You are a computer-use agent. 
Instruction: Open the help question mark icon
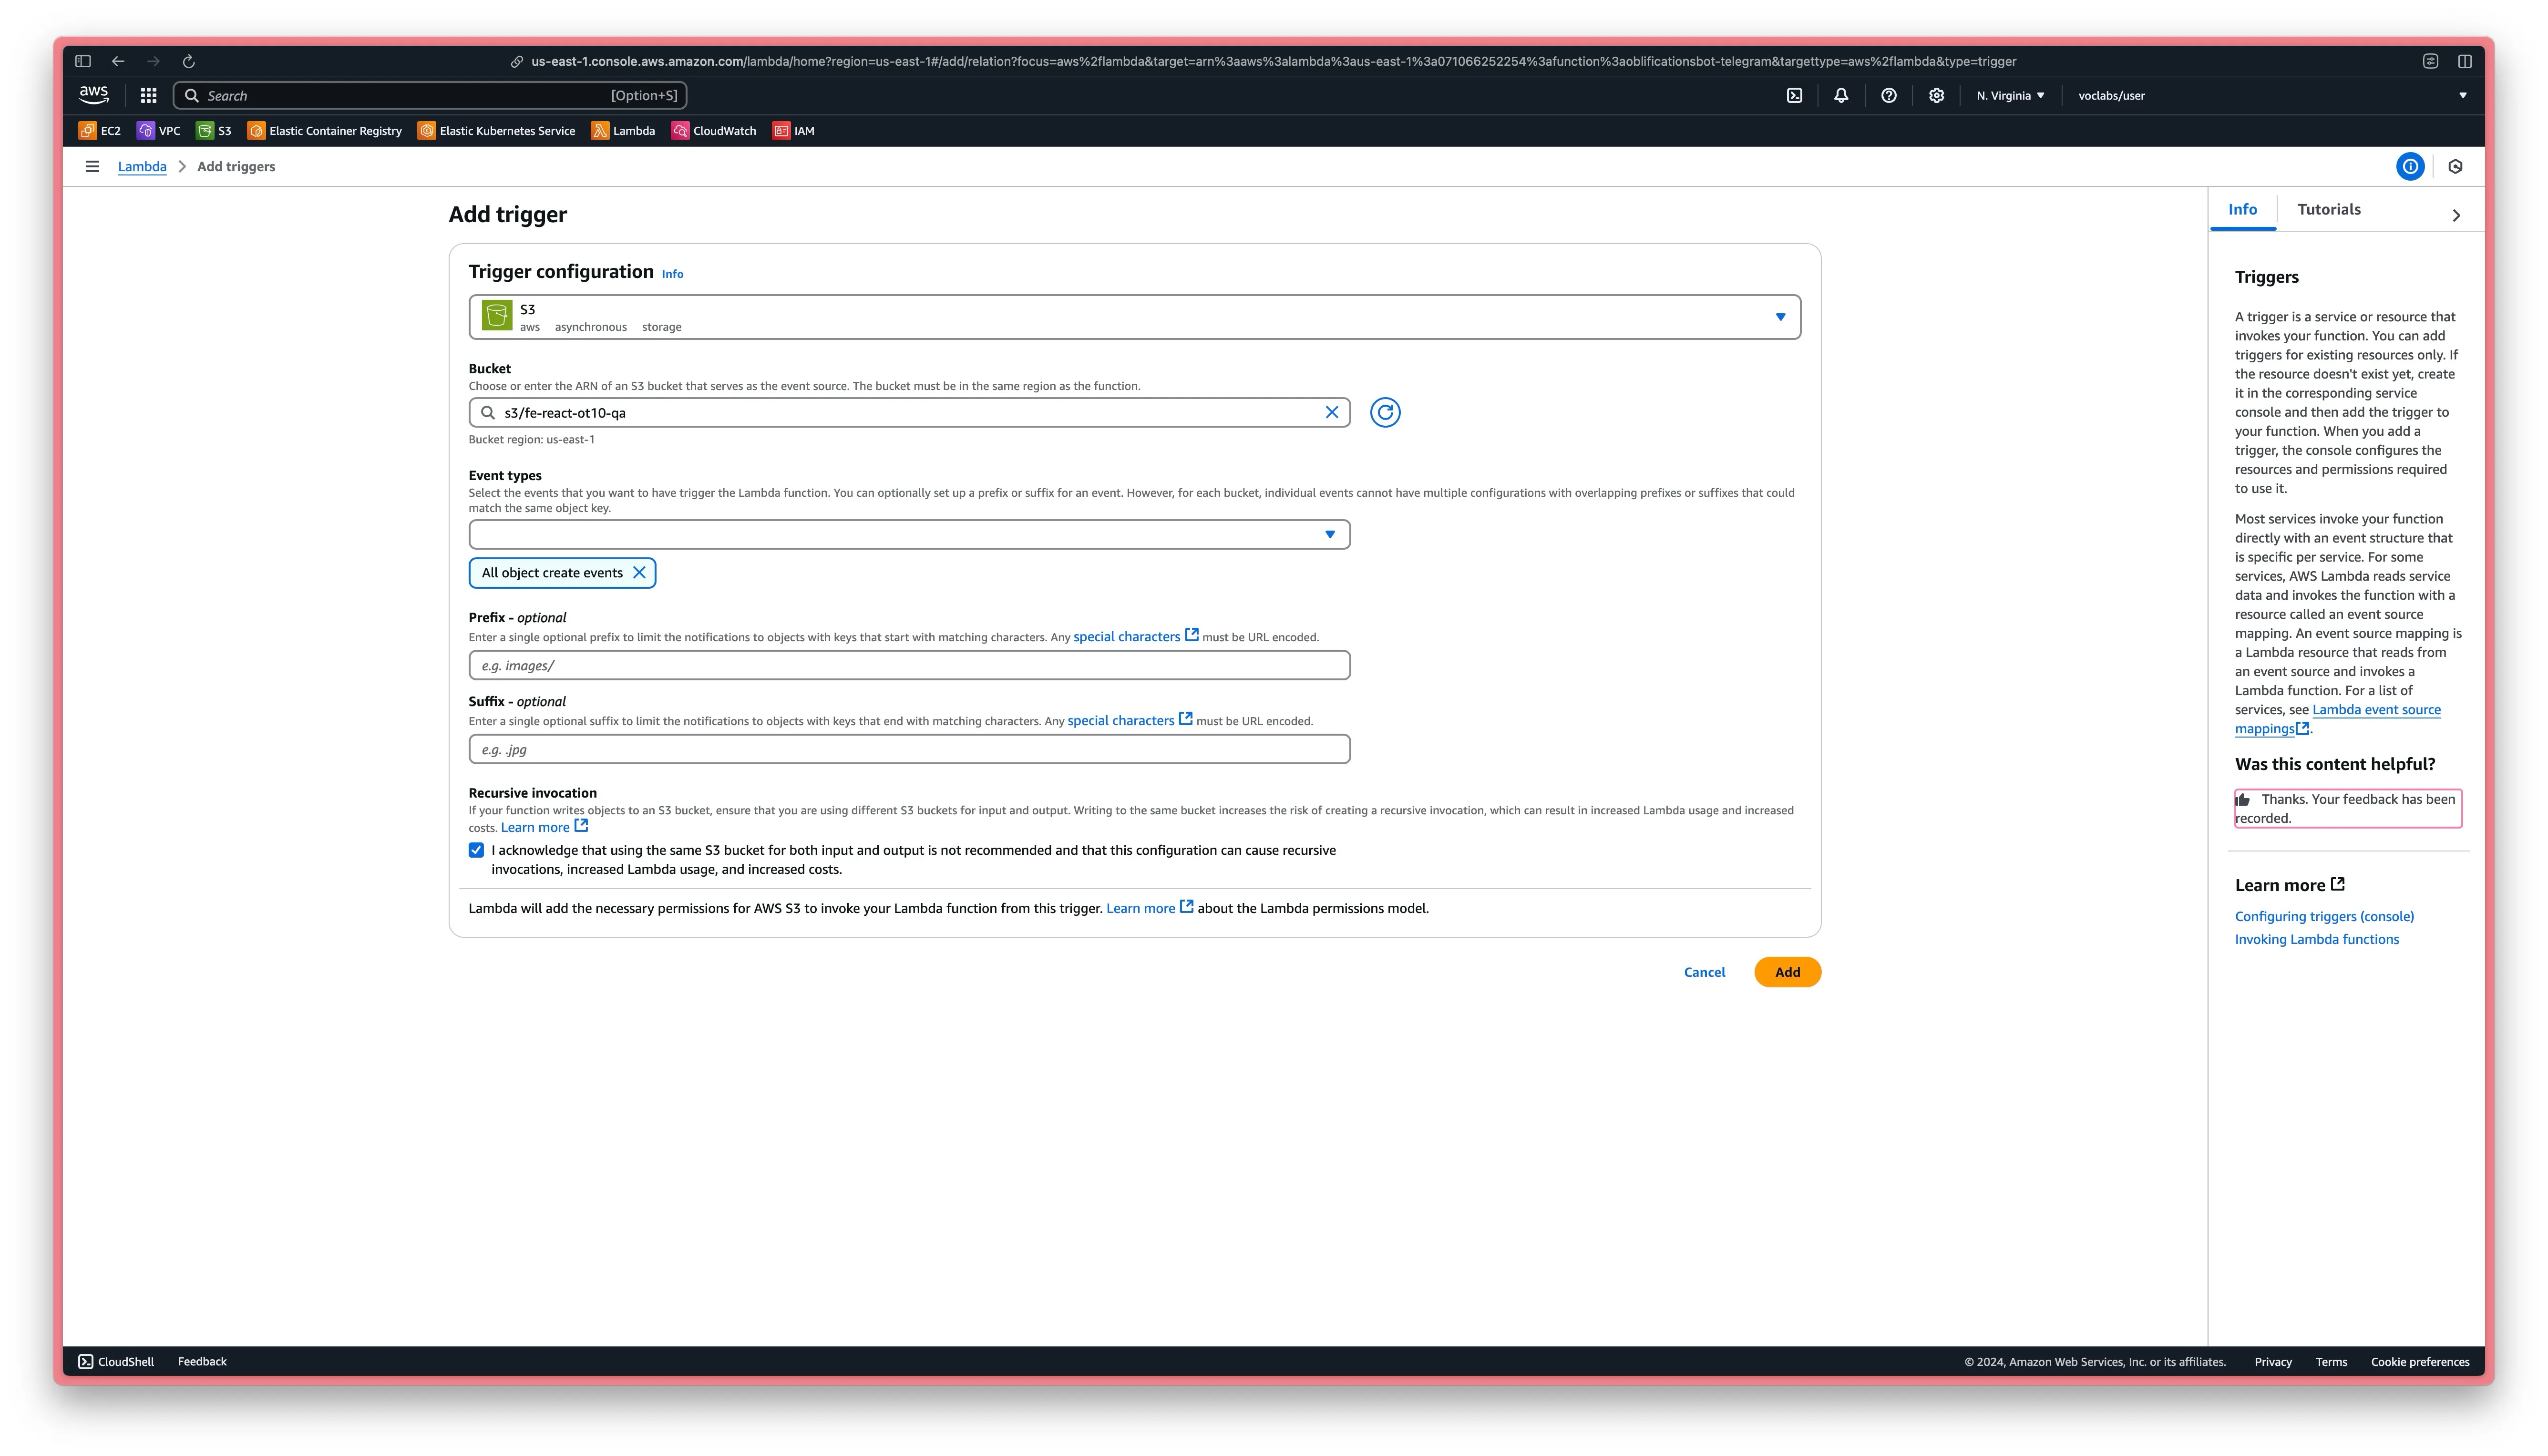(x=1888, y=95)
